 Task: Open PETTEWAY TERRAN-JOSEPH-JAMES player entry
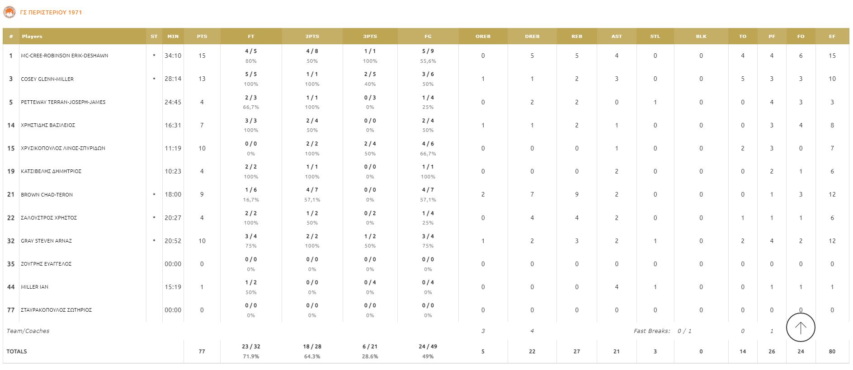[x=63, y=102]
